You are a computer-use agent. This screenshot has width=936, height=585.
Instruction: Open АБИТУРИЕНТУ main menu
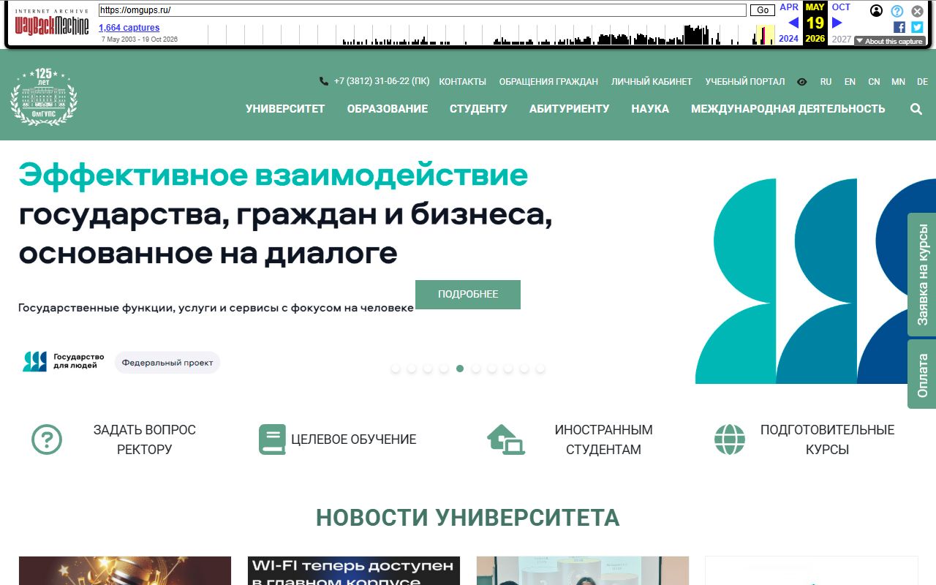click(570, 109)
